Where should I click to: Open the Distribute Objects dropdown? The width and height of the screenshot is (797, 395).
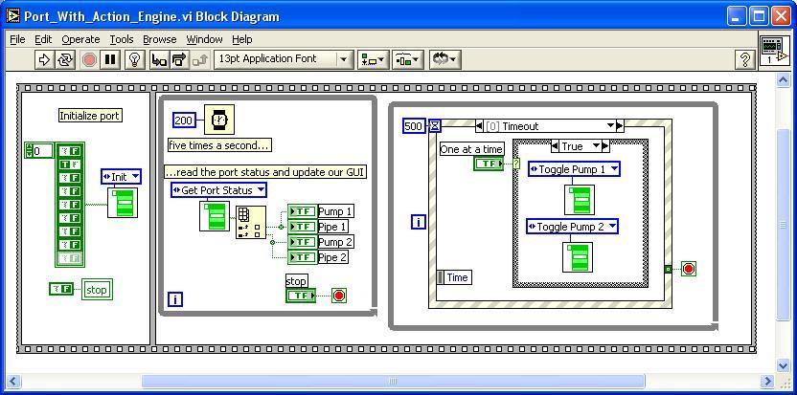pyautogui.click(x=408, y=60)
